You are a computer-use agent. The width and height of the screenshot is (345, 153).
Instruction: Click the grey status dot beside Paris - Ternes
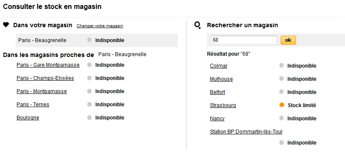pos(89,104)
